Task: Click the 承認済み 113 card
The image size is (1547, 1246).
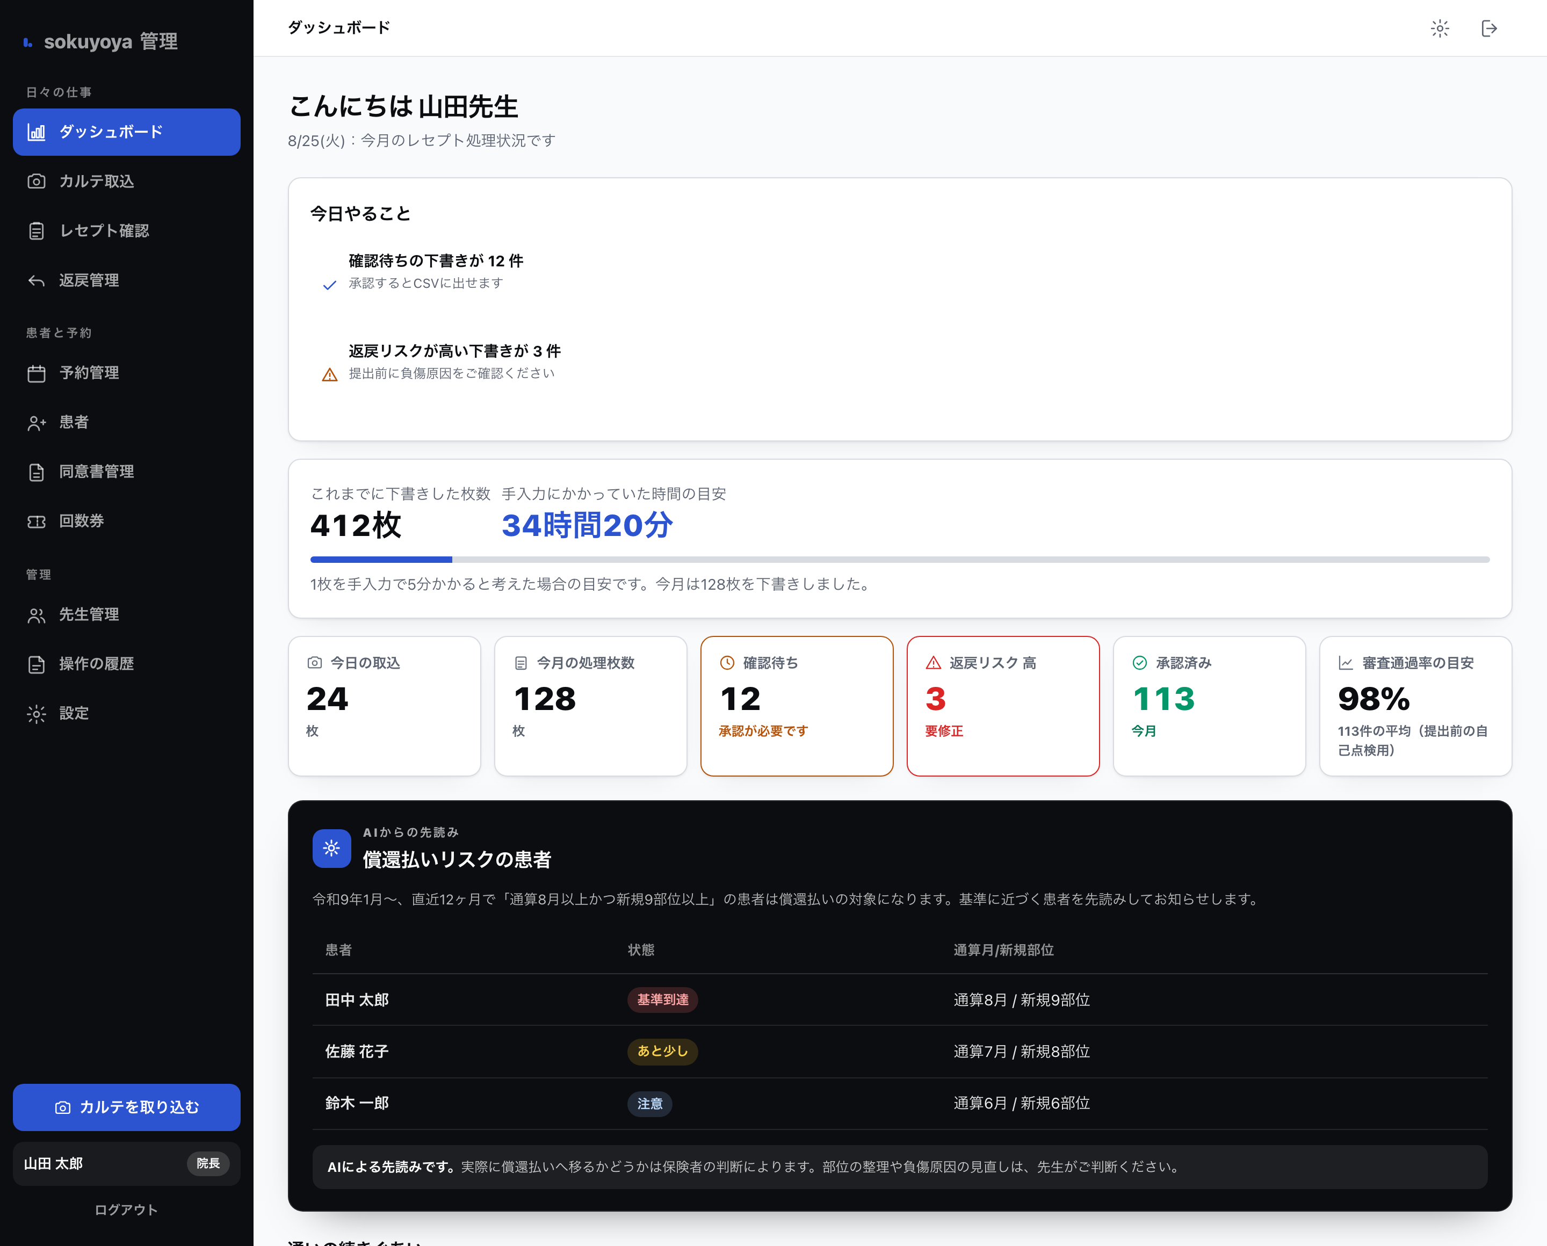Action: point(1209,706)
